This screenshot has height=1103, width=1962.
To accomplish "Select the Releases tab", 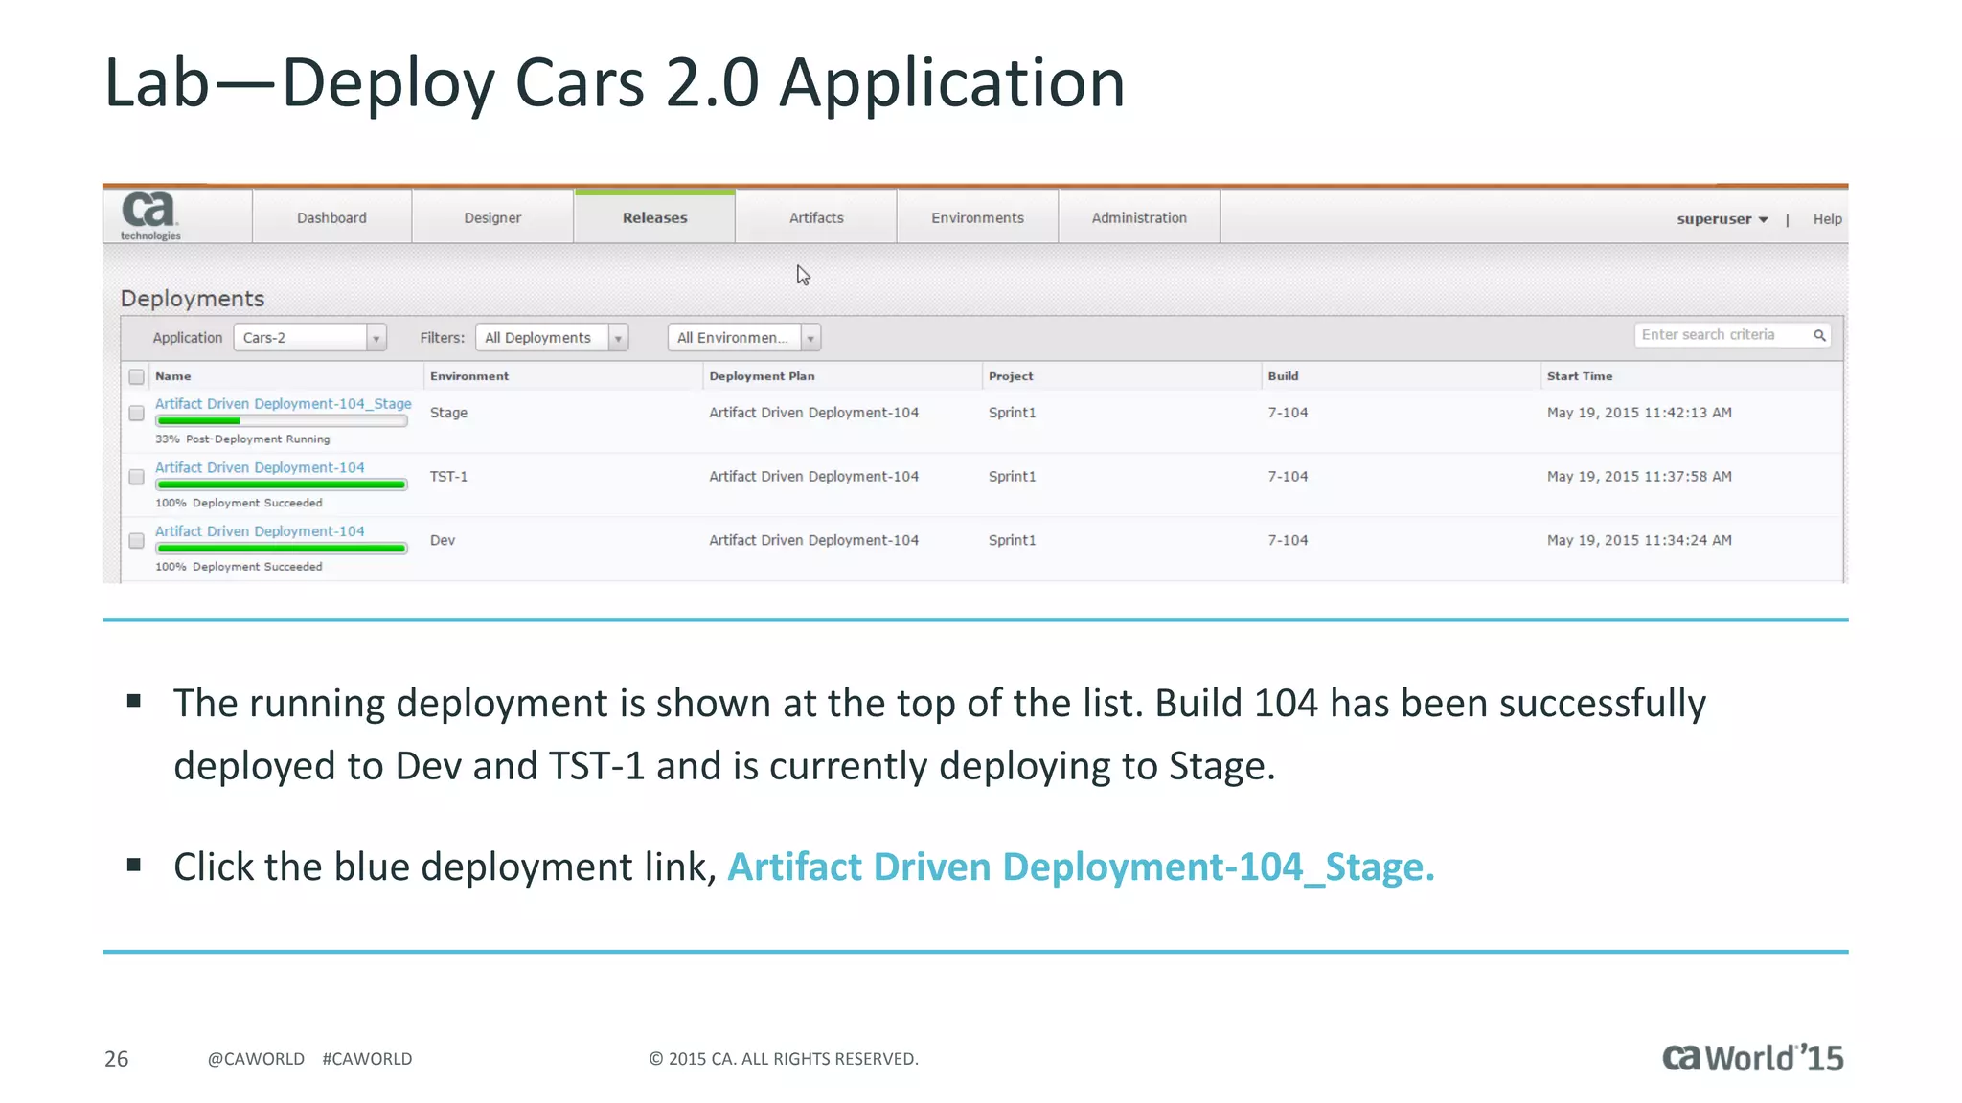I will (x=654, y=217).
